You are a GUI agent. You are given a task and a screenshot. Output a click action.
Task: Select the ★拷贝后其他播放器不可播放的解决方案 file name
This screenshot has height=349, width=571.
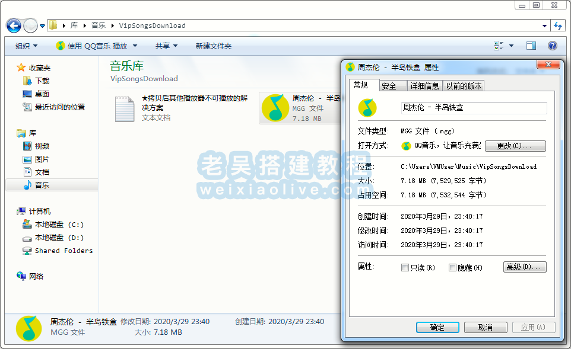195,103
